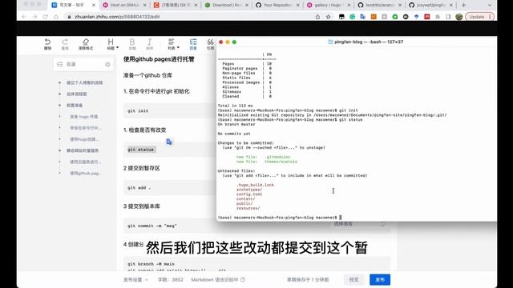Open a new tab with the plus button
The width and height of the screenshot is (513, 288).
coord(463,5)
